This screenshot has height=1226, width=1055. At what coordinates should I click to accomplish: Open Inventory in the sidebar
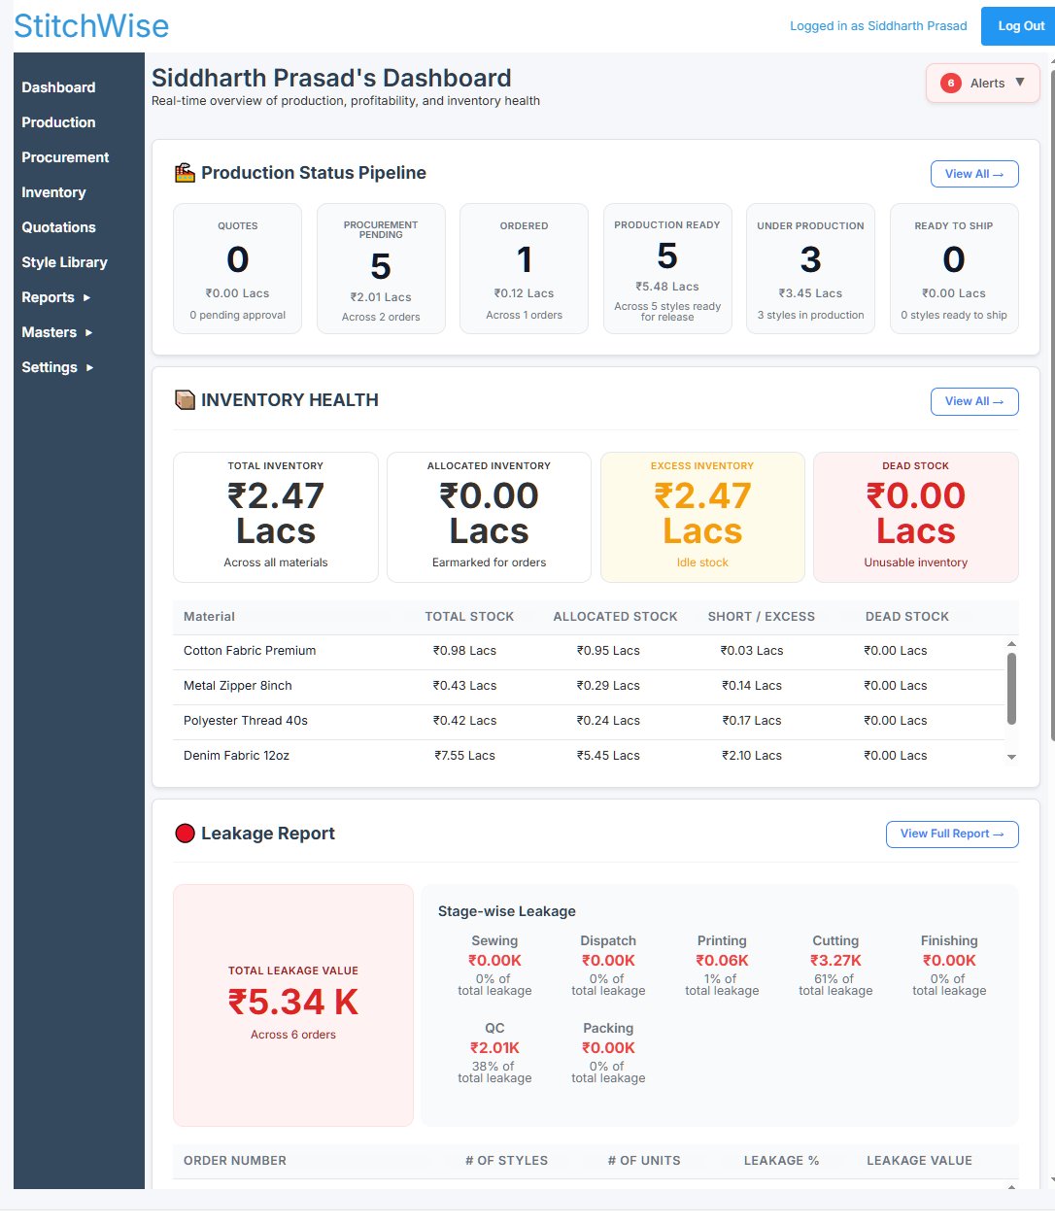pyautogui.click(x=53, y=192)
